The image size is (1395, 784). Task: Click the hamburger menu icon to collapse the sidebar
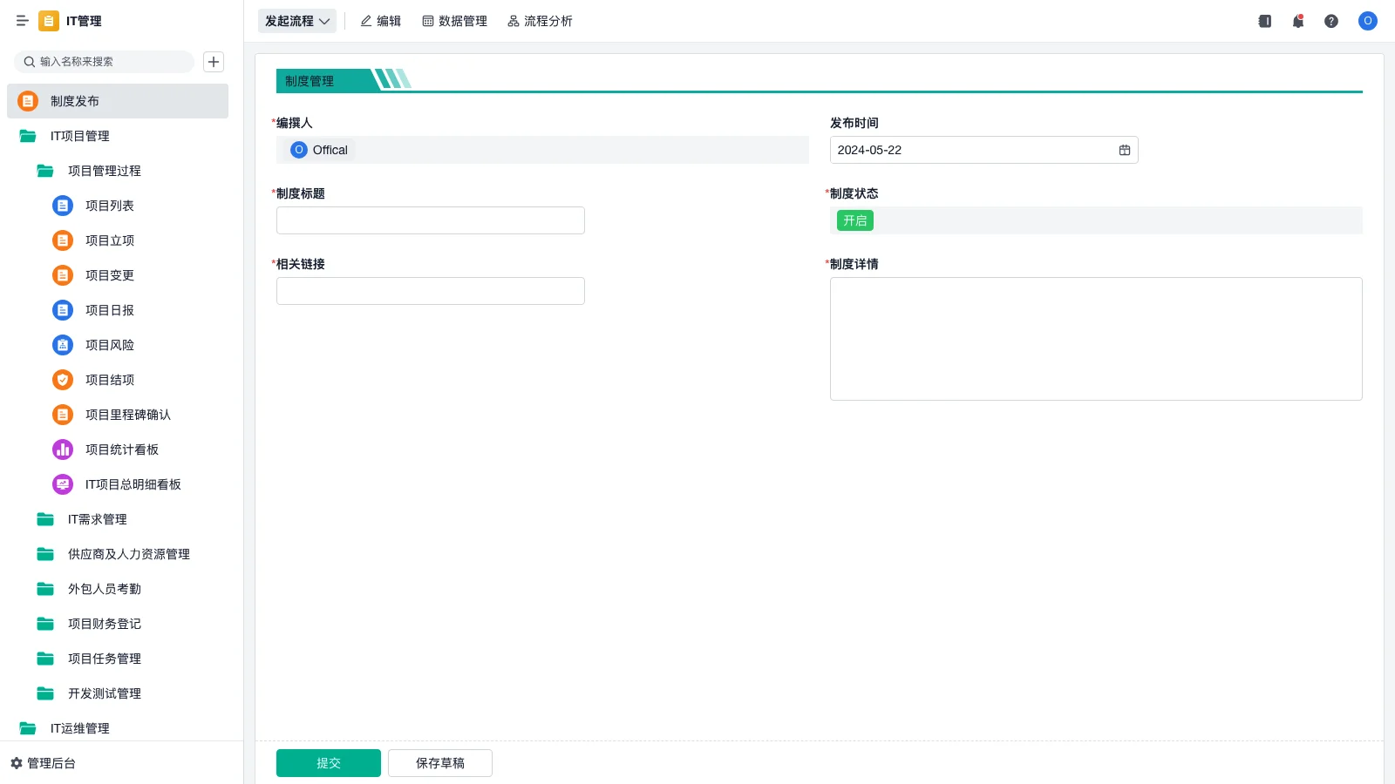23,21
